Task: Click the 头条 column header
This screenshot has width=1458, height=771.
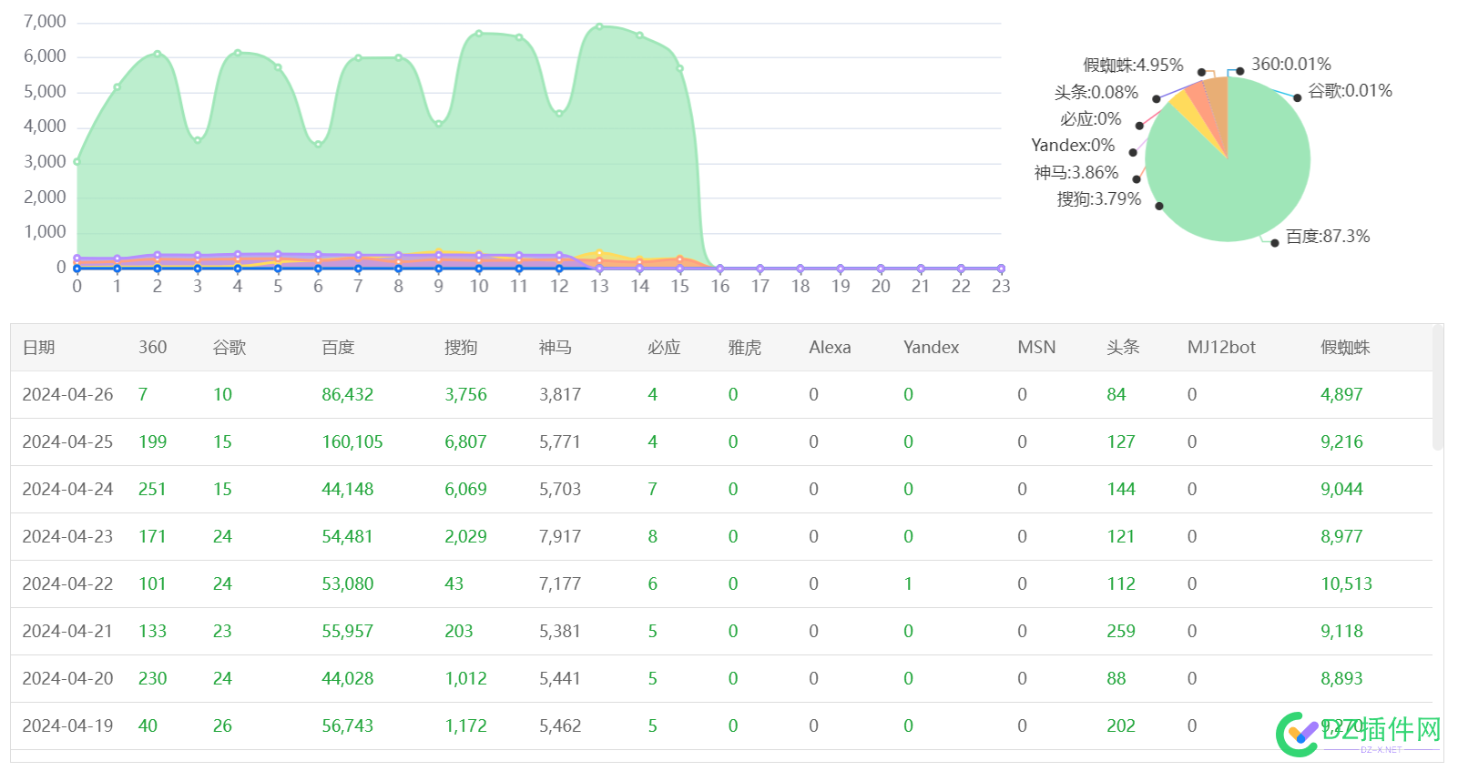Action: click(1123, 348)
